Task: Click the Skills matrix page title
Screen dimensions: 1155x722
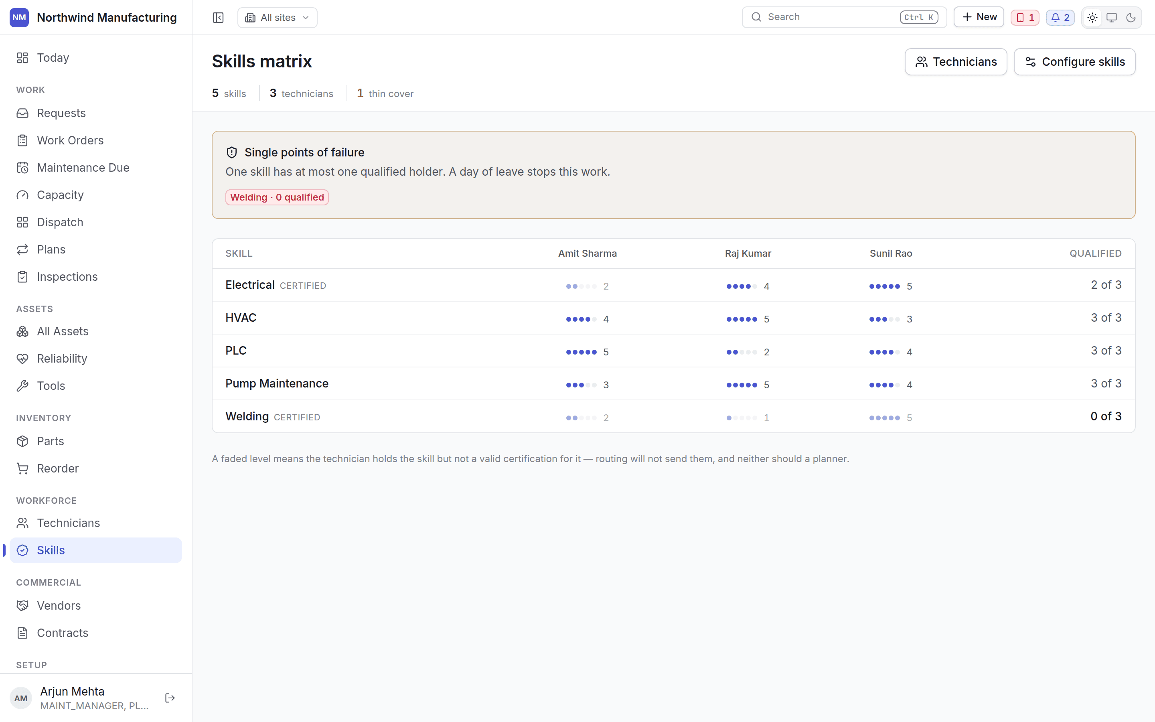Action: [262, 61]
